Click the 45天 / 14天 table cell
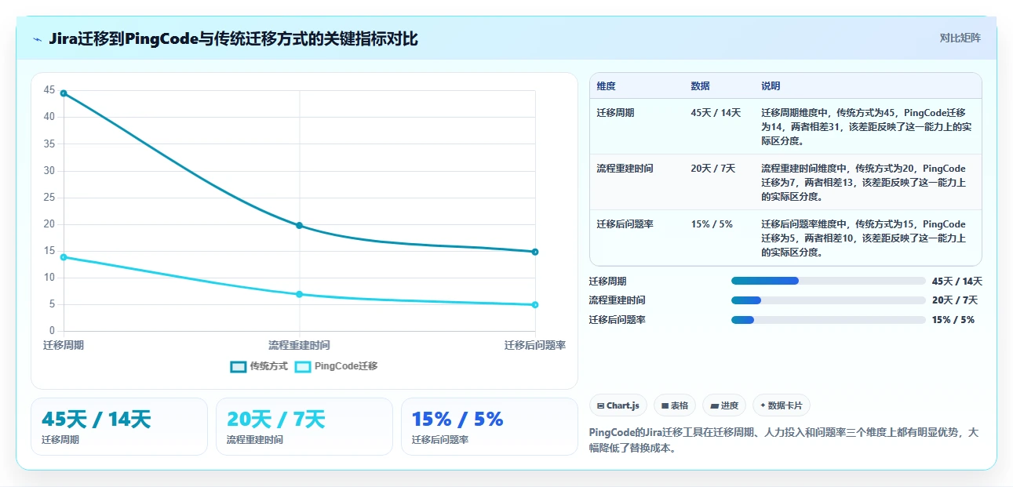 click(x=716, y=113)
